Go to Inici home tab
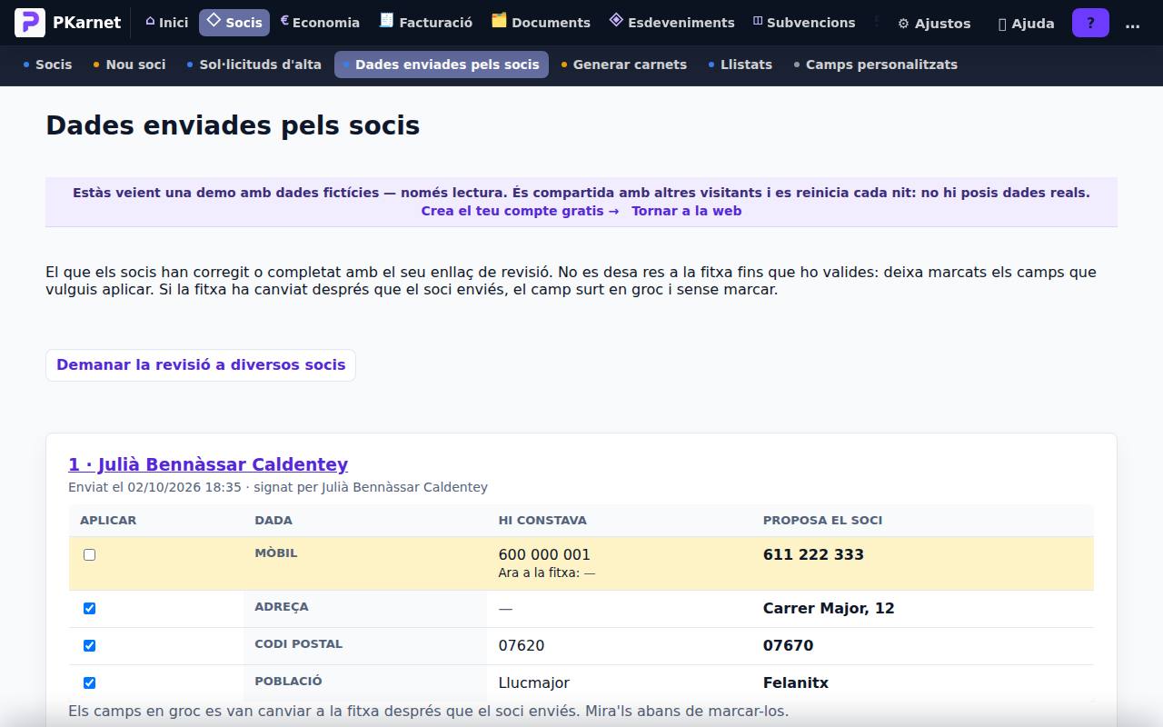This screenshot has width=1163, height=727. tap(166, 23)
